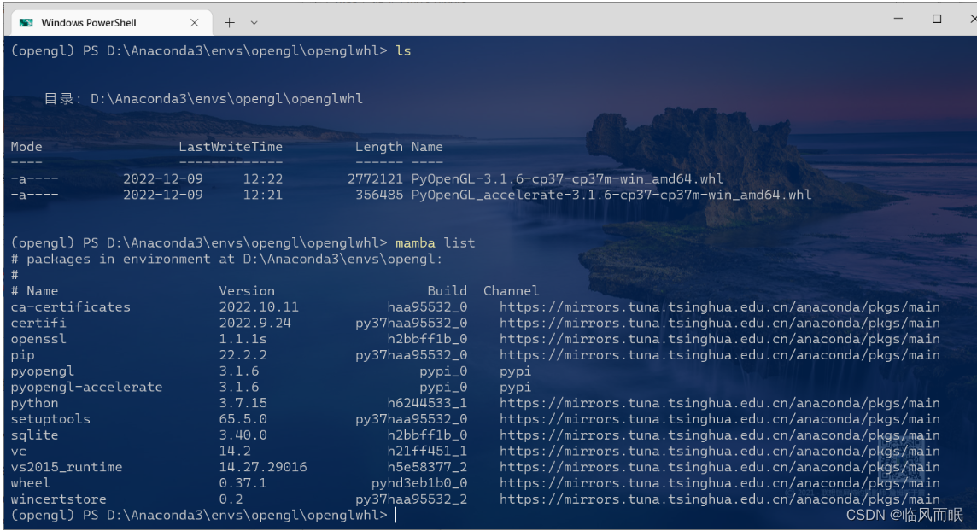Click the 'ls' command text

(x=403, y=51)
